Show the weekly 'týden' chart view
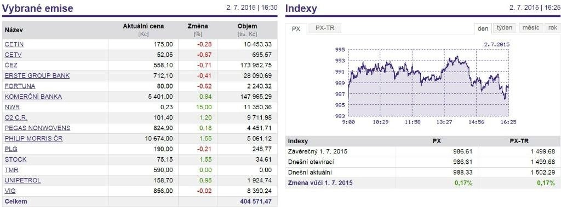561x207 pixels. (505, 28)
